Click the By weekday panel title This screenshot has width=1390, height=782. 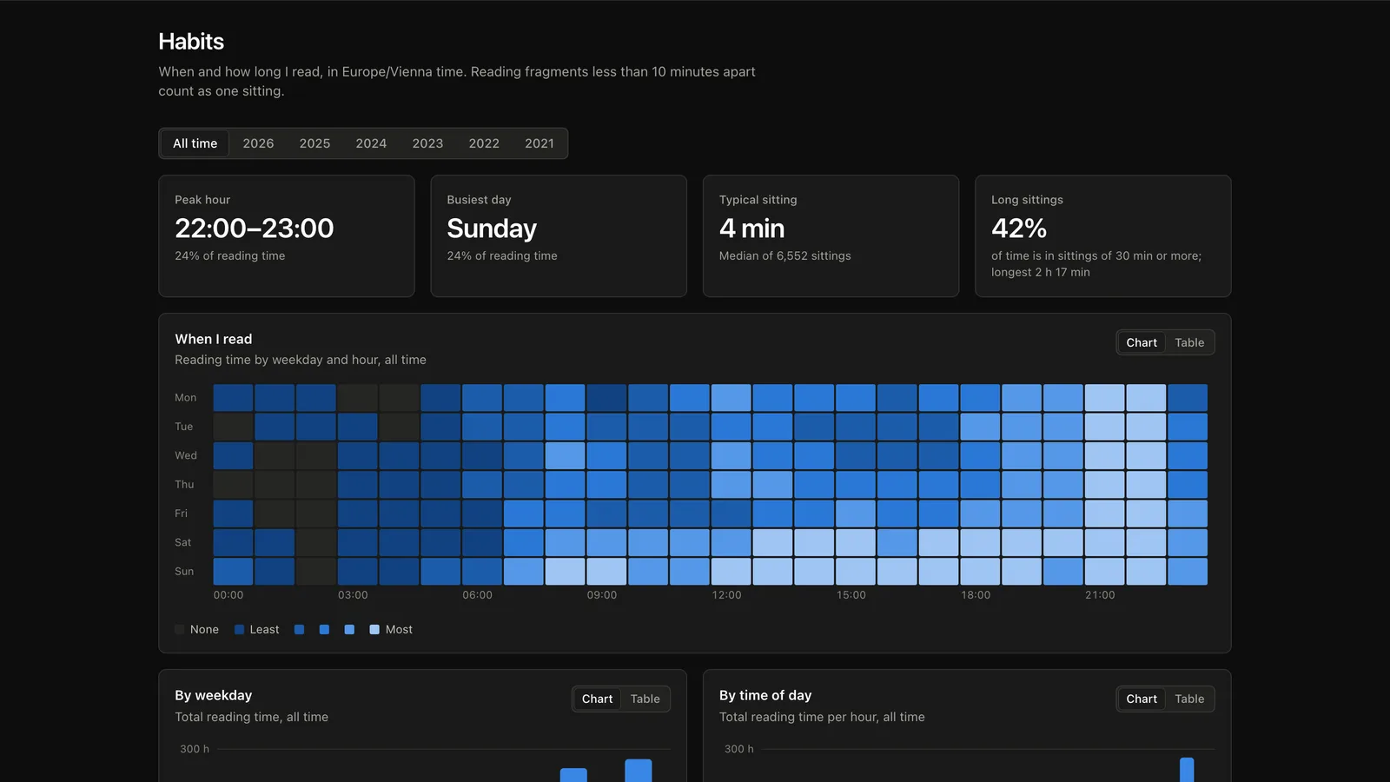(214, 695)
